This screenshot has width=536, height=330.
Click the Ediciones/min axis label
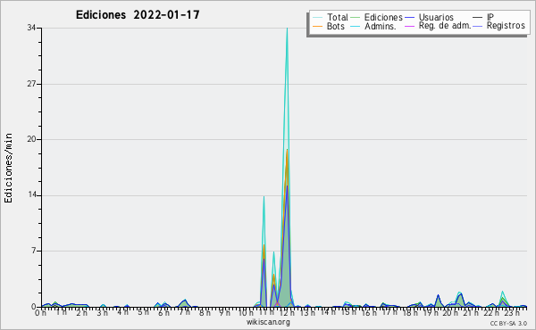(x=8, y=168)
